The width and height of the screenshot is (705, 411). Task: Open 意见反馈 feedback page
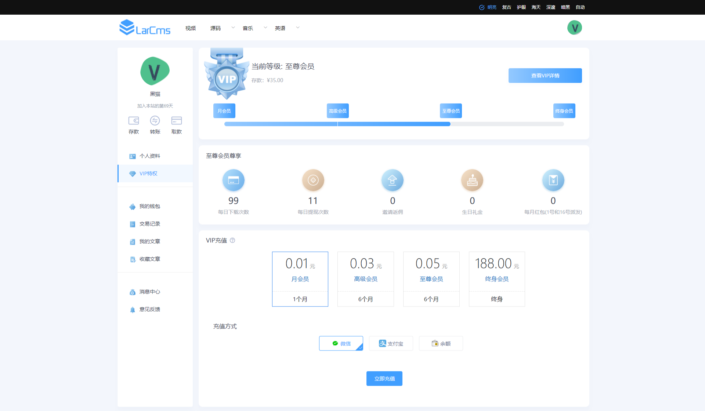click(x=149, y=309)
